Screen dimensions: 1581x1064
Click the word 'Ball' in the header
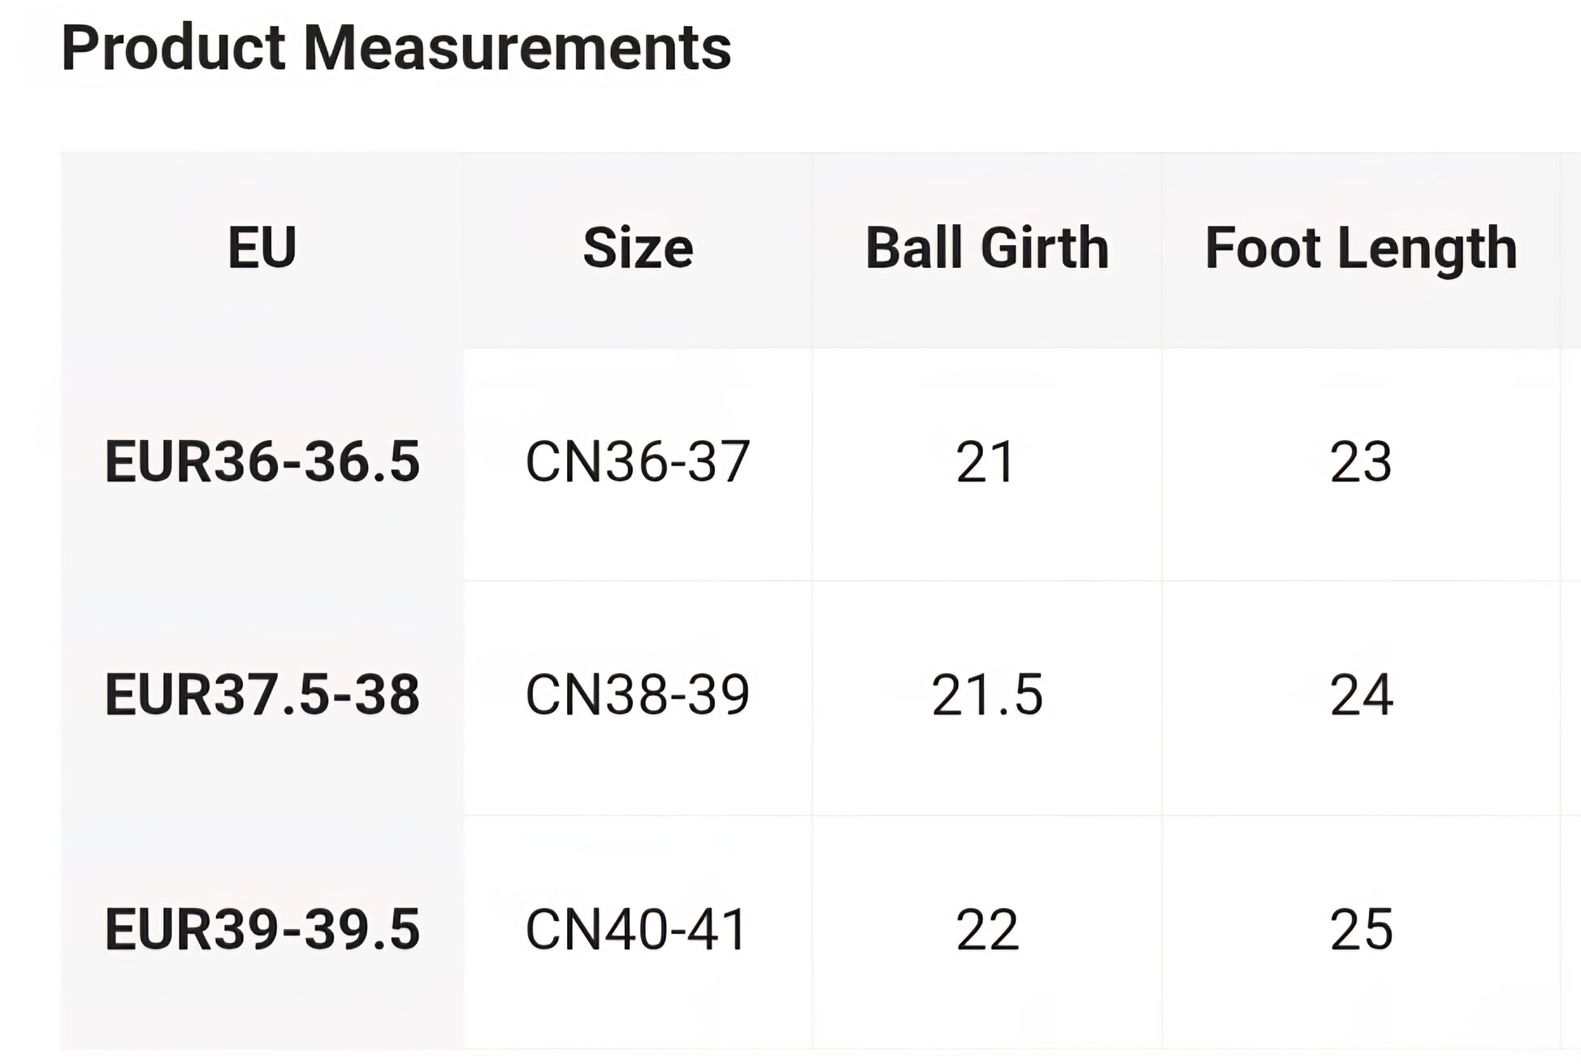(x=916, y=248)
